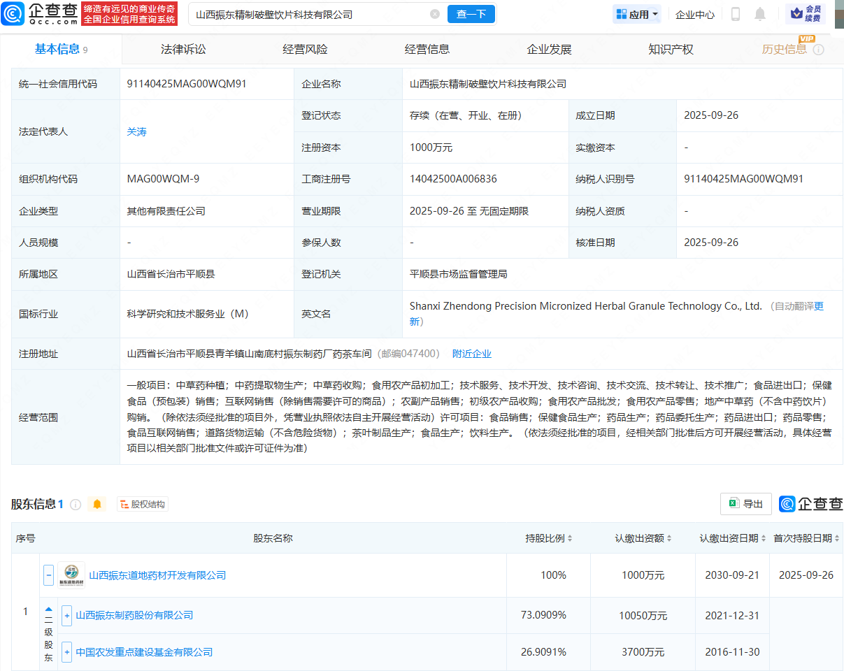844x671 pixels.
Task: Switch to the 知识产权 tab
Action: (x=670, y=49)
